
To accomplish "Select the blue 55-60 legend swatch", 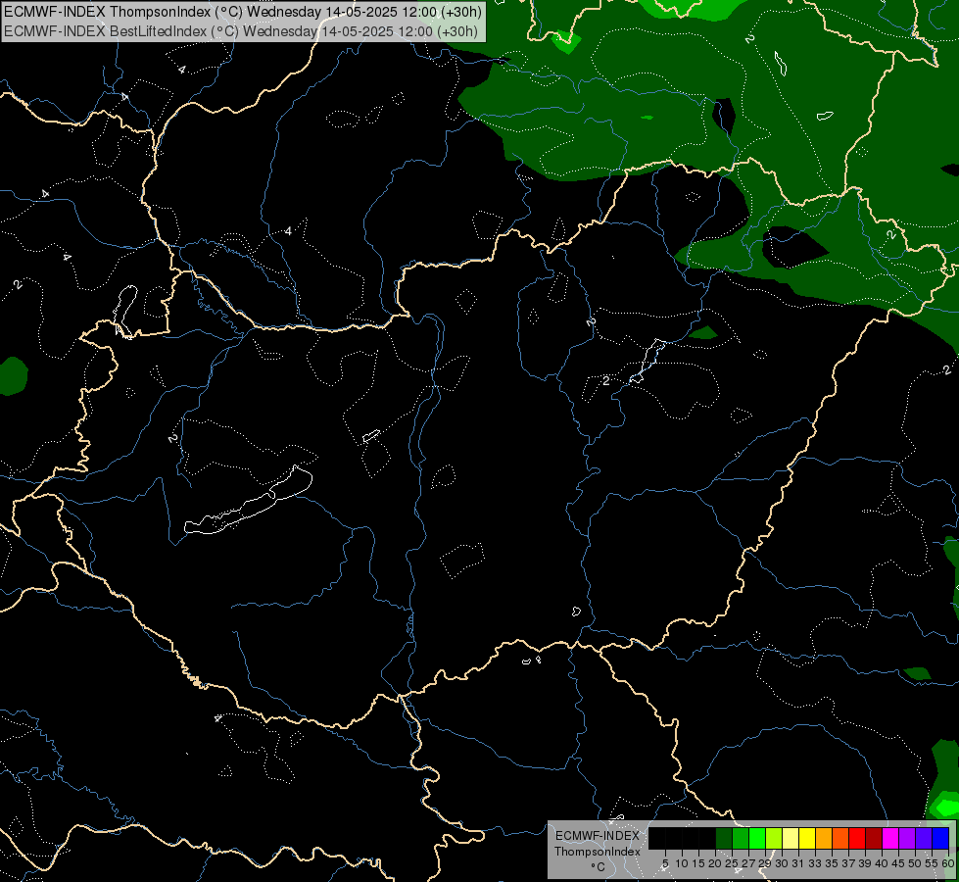I will click(x=940, y=838).
